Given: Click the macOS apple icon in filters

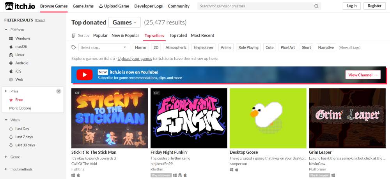Looking at the screenshot, I should click(11, 47).
